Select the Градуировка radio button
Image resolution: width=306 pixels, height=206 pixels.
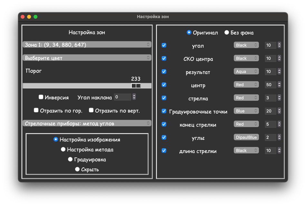(x=70, y=159)
